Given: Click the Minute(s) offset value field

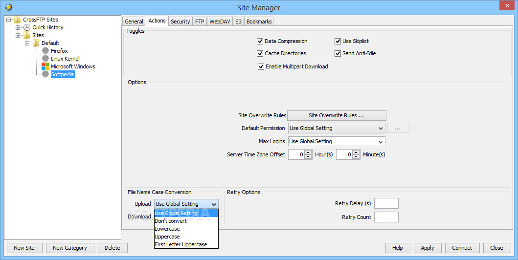Looking at the screenshot, I should click(x=344, y=154).
